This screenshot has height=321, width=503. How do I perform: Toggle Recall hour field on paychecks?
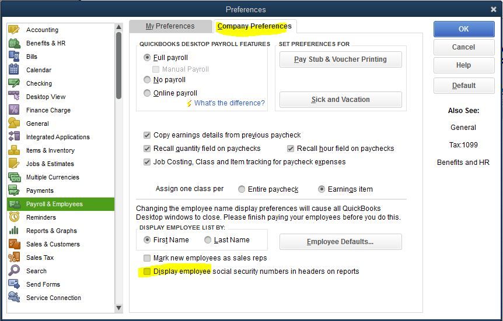291,149
